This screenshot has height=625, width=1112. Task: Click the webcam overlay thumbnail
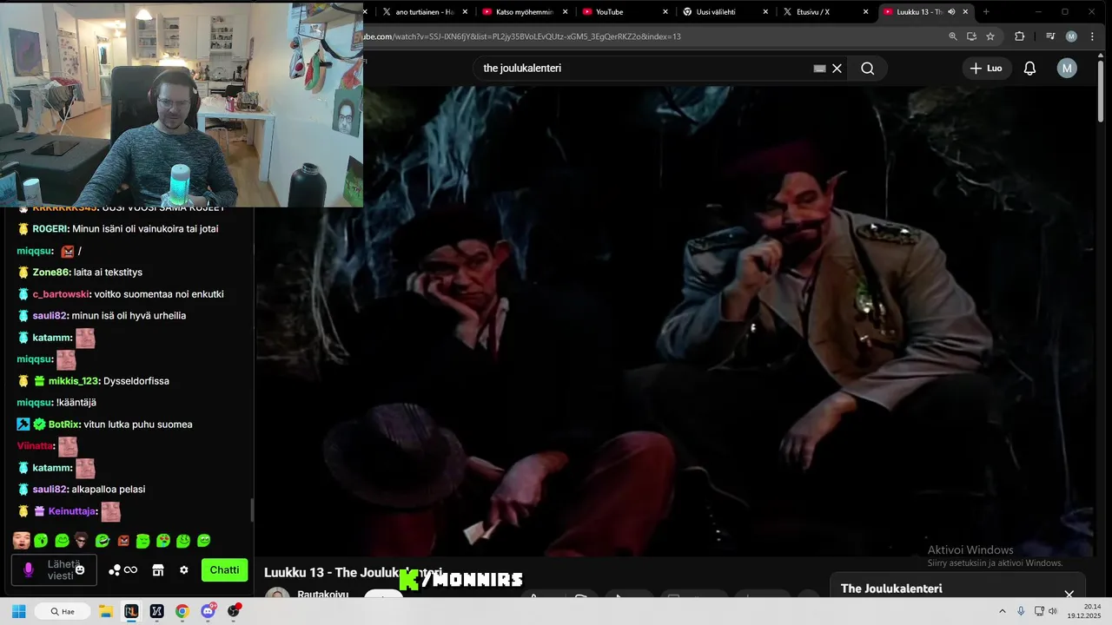[x=182, y=105]
